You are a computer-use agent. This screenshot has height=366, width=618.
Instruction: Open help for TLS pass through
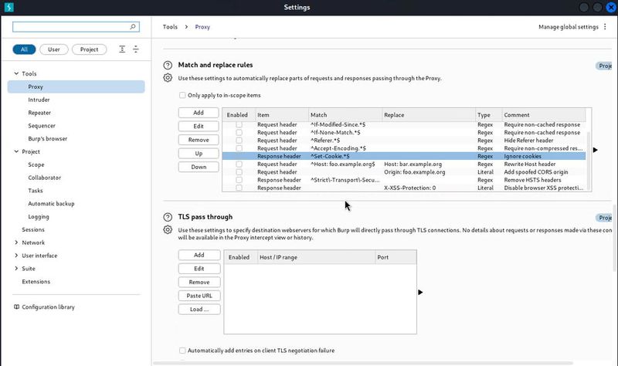tap(168, 217)
